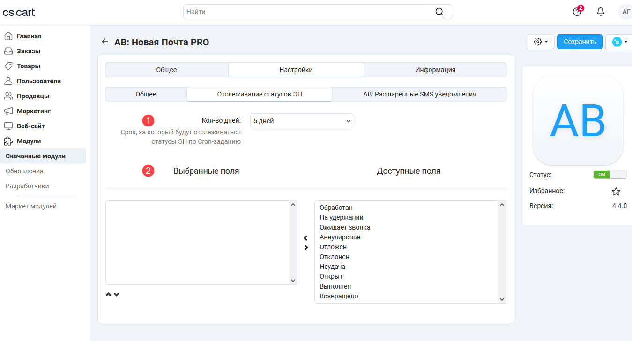This screenshot has width=632, height=341.
Task: Move field left to selected fields
Action: 306,238
